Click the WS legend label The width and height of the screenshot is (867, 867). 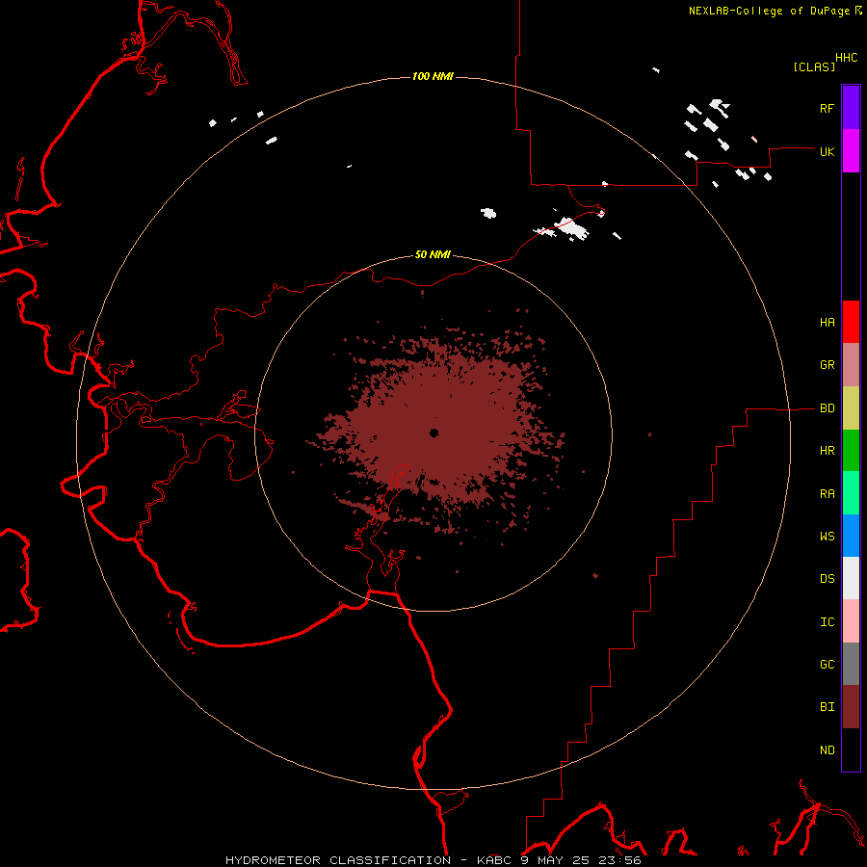pos(827,537)
